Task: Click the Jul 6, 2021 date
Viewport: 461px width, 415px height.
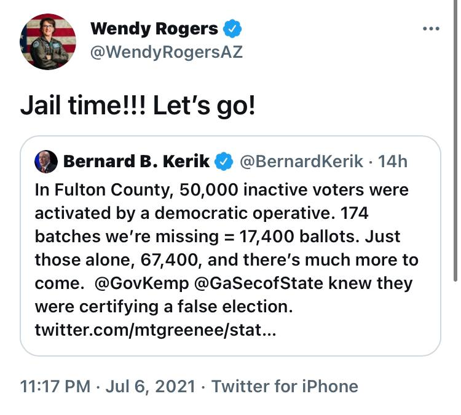Action: click(x=149, y=387)
